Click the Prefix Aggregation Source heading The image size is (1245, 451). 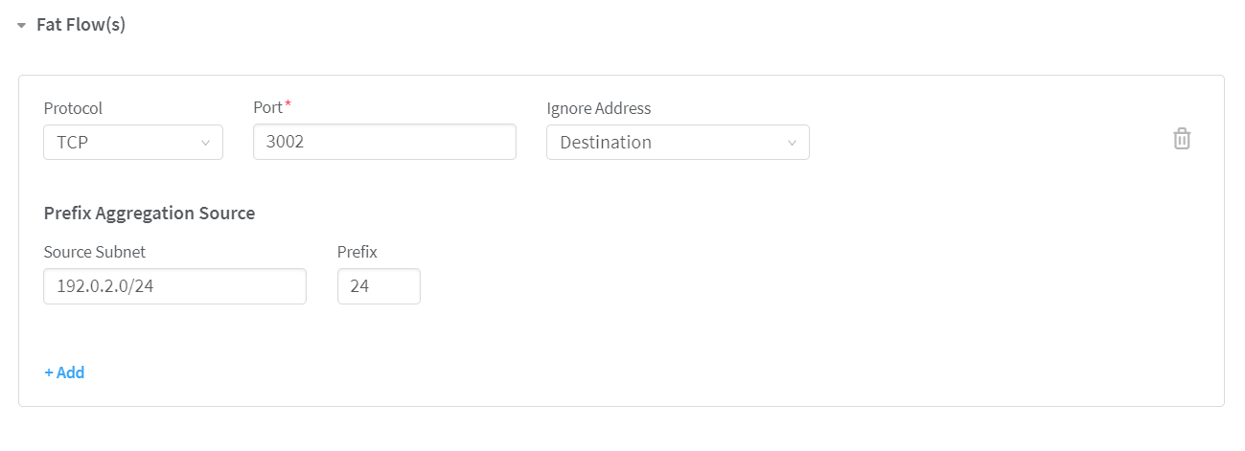(x=150, y=214)
